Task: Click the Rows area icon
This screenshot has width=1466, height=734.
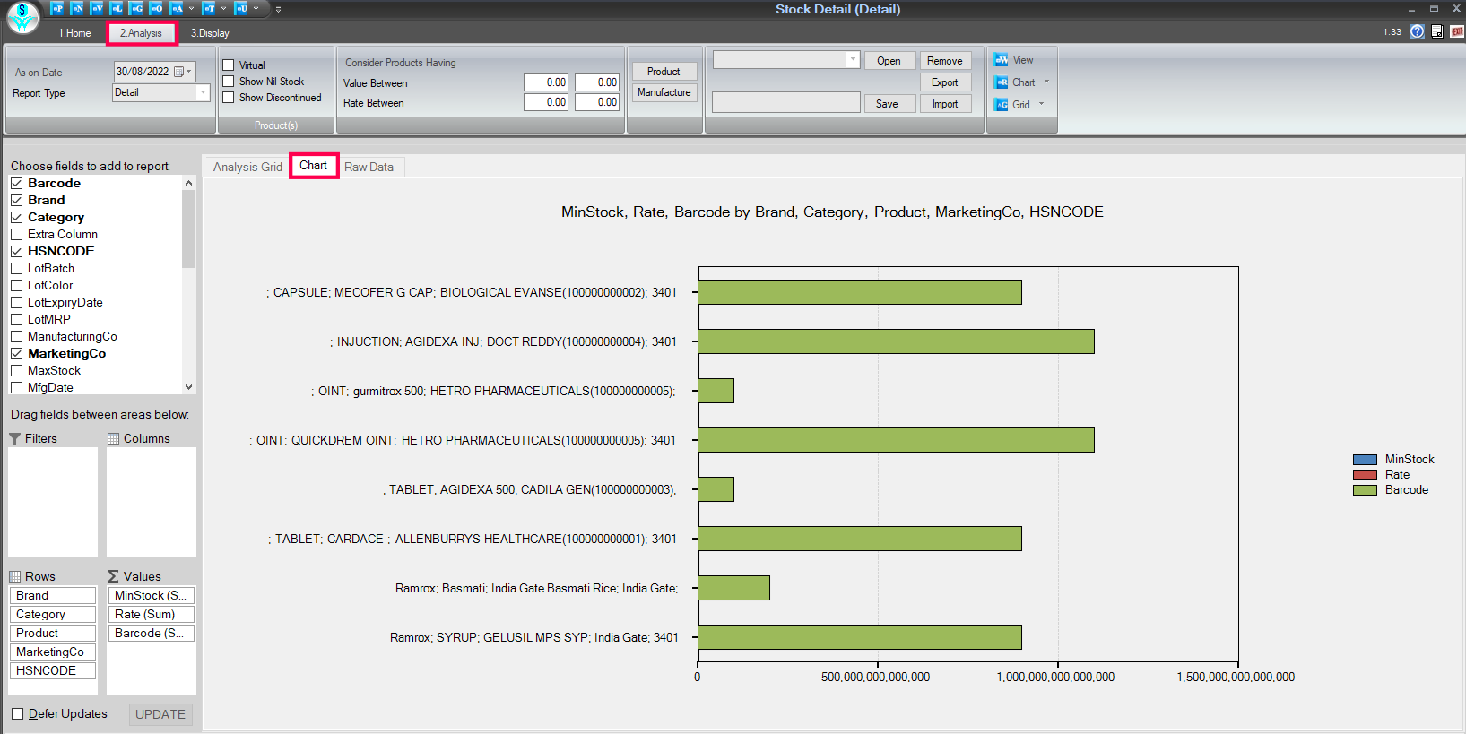Action: 15,576
